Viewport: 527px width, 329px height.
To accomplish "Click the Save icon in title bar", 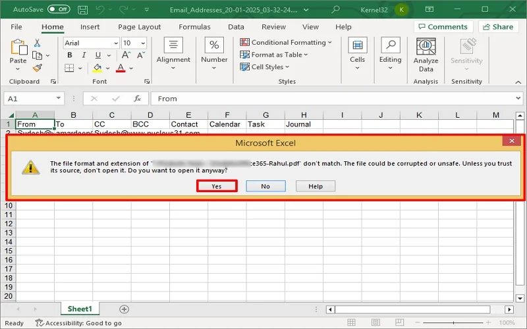I will click(83, 10).
